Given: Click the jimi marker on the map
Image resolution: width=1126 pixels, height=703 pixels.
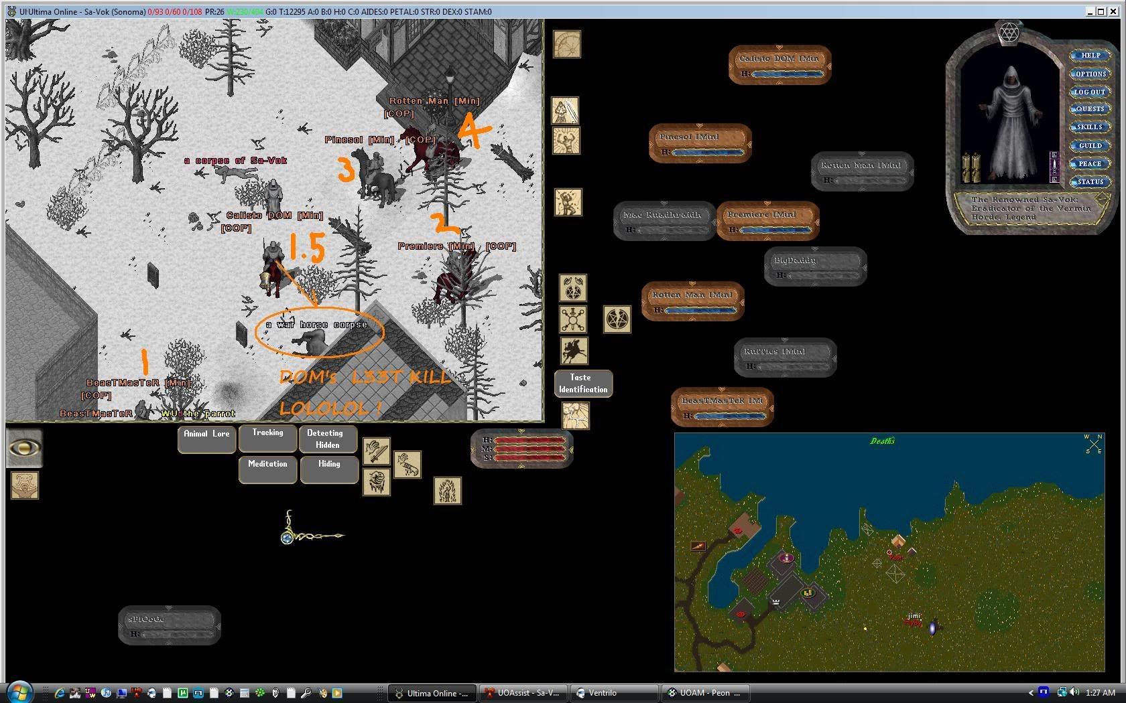Looking at the screenshot, I should (914, 616).
